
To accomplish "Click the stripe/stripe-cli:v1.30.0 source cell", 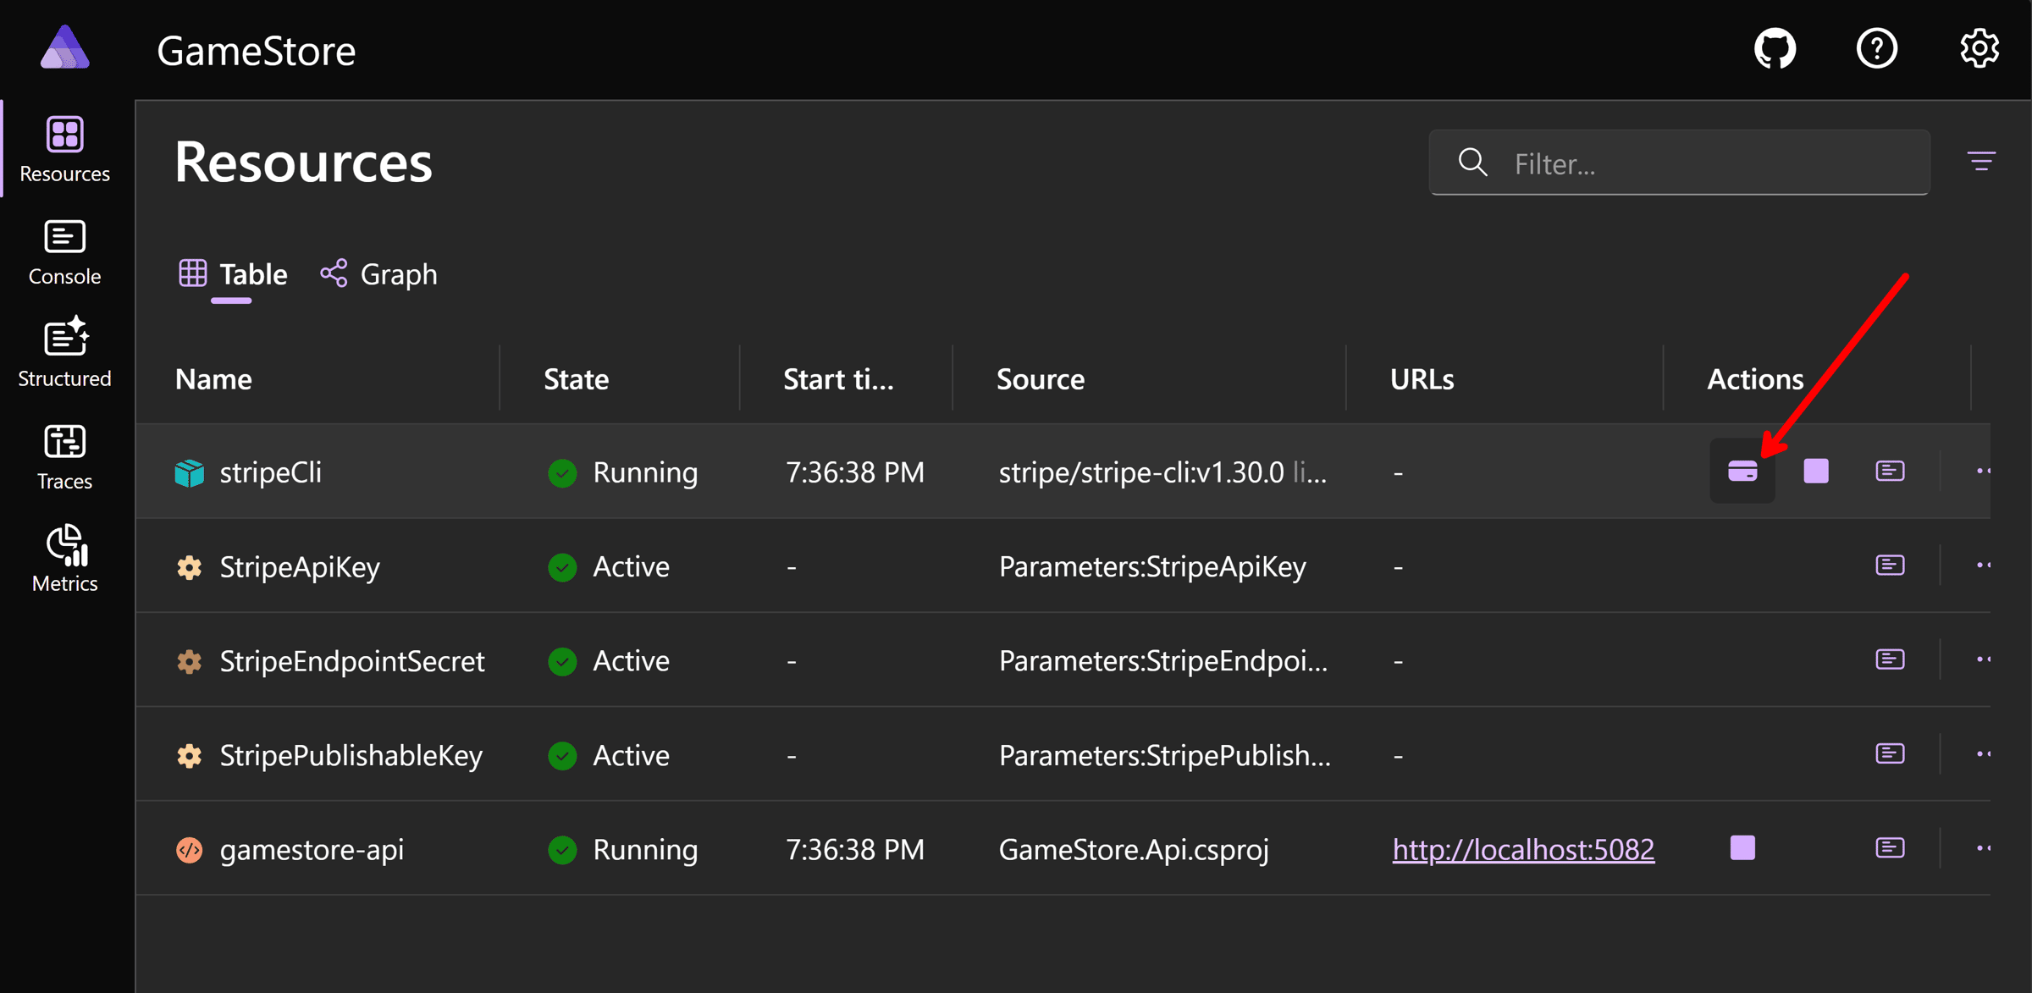I will coord(1162,472).
